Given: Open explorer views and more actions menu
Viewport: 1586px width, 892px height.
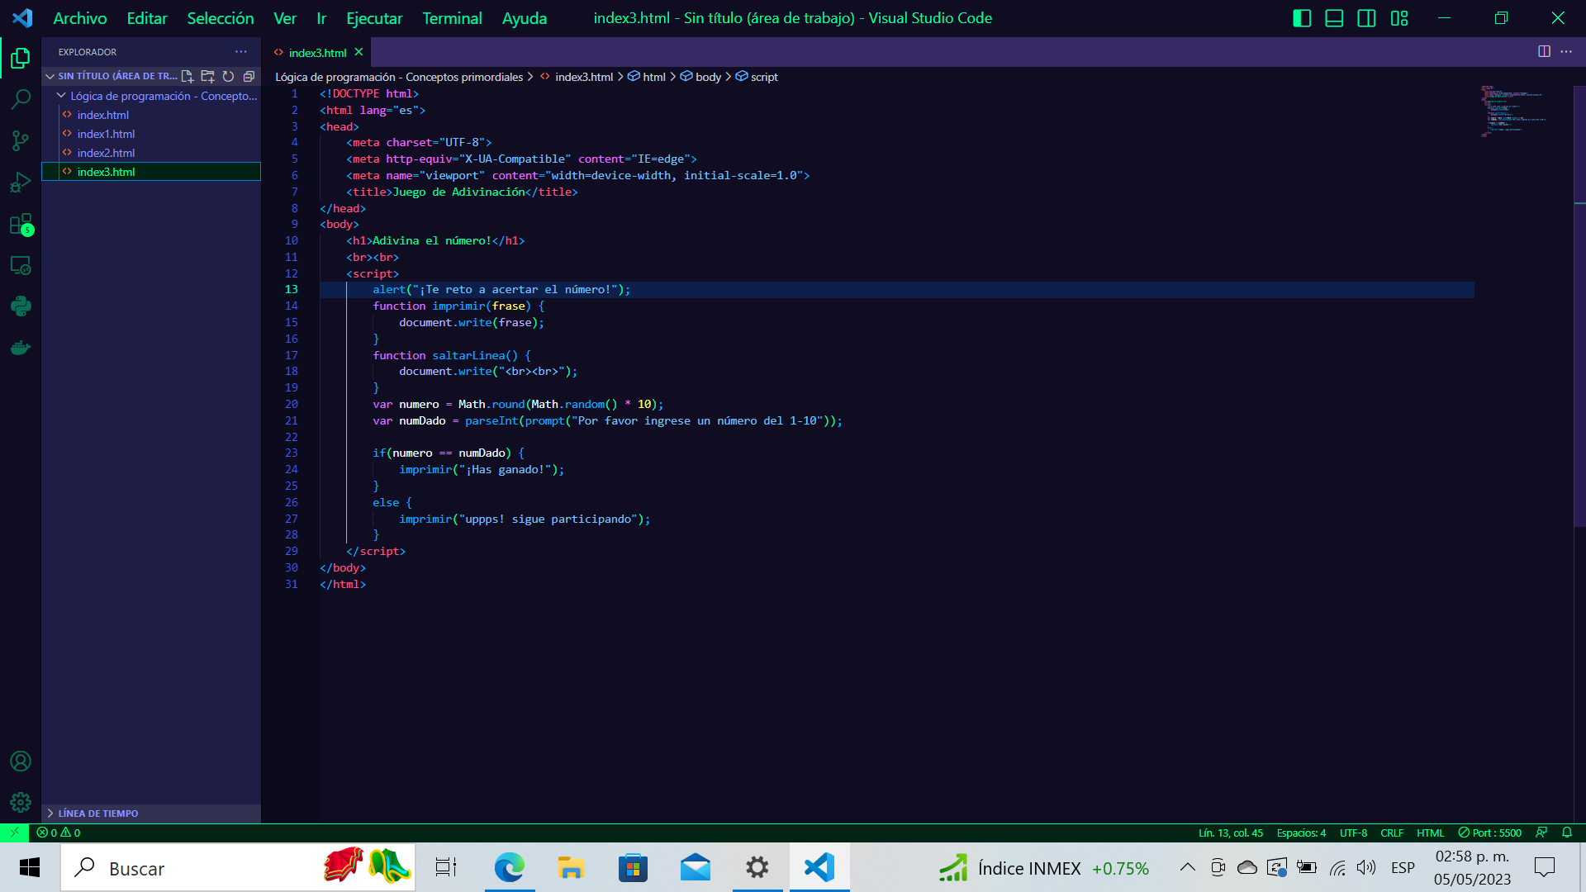Looking at the screenshot, I should pos(241,52).
